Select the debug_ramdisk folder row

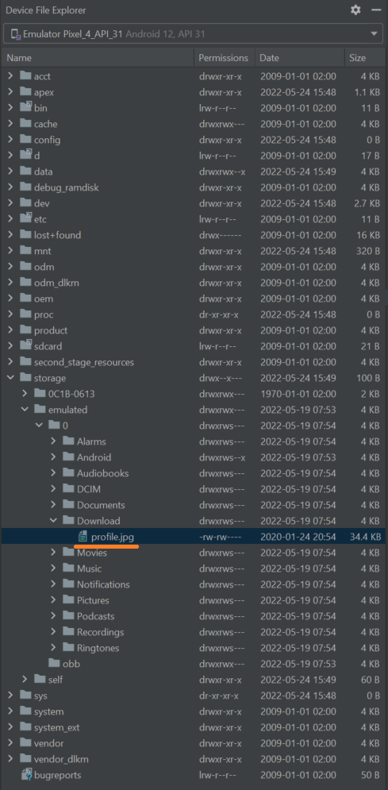(x=194, y=187)
